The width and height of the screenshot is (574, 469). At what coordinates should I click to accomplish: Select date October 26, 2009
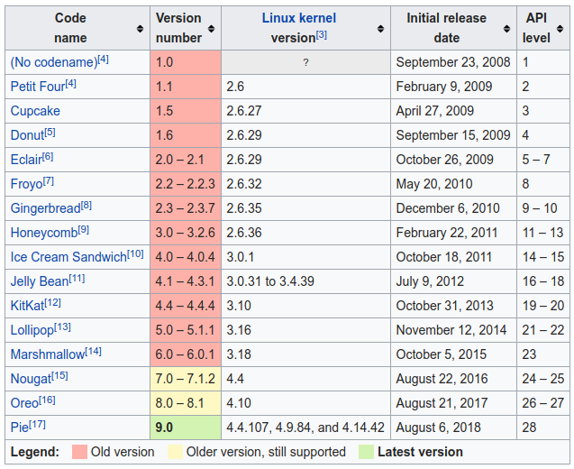[x=445, y=160]
